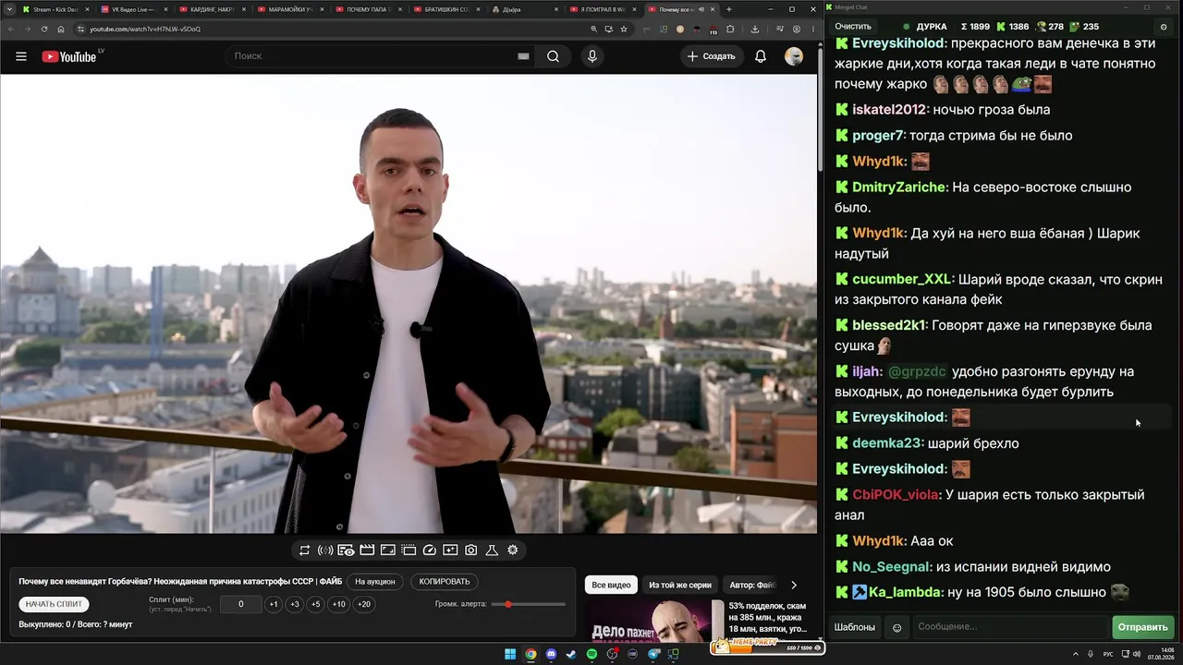Click the YouTube page vertical scrollbar
This screenshot has width=1183, height=665.
point(820,109)
